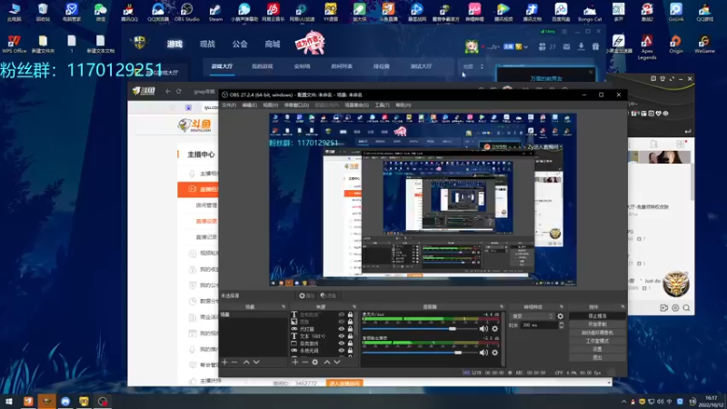Image resolution: width=727 pixels, height=409 pixels.
Task: Move scene down arrow in scenes panel
Action: [x=256, y=362]
